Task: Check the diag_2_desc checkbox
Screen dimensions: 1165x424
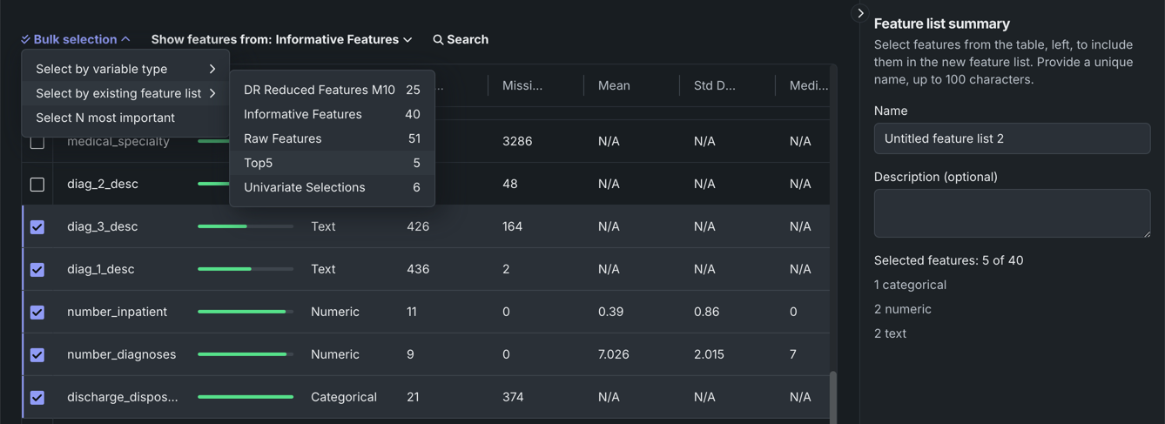Action: [37, 184]
